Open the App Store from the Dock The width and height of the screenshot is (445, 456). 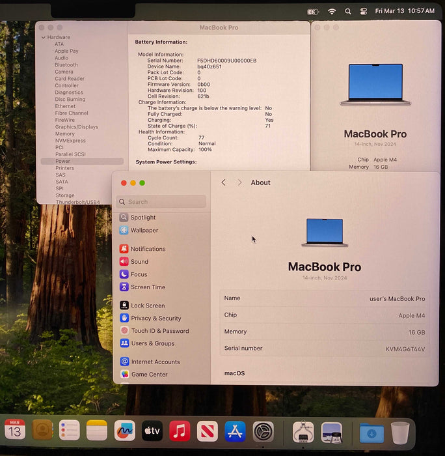click(x=235, y=431)
